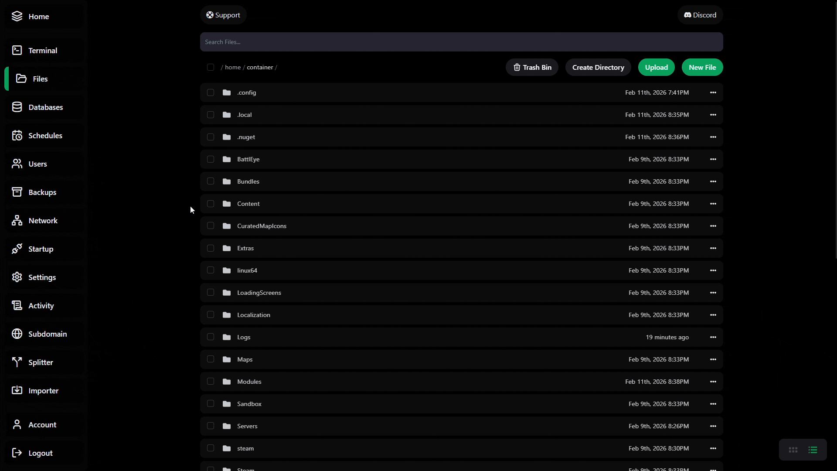The image size is (837, 471).
Task: Open the Terminal page from sidebar
Action: 42,51
